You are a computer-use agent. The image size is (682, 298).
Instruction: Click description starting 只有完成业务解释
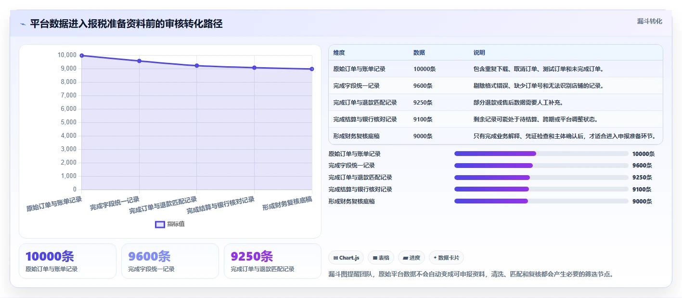(x=565, y=136)
